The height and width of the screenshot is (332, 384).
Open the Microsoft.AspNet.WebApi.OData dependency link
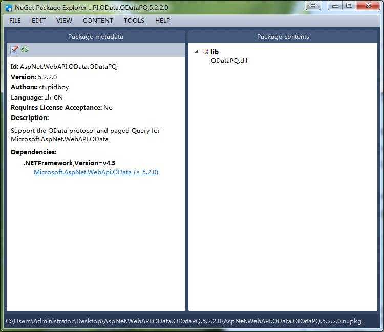[96, 172]
